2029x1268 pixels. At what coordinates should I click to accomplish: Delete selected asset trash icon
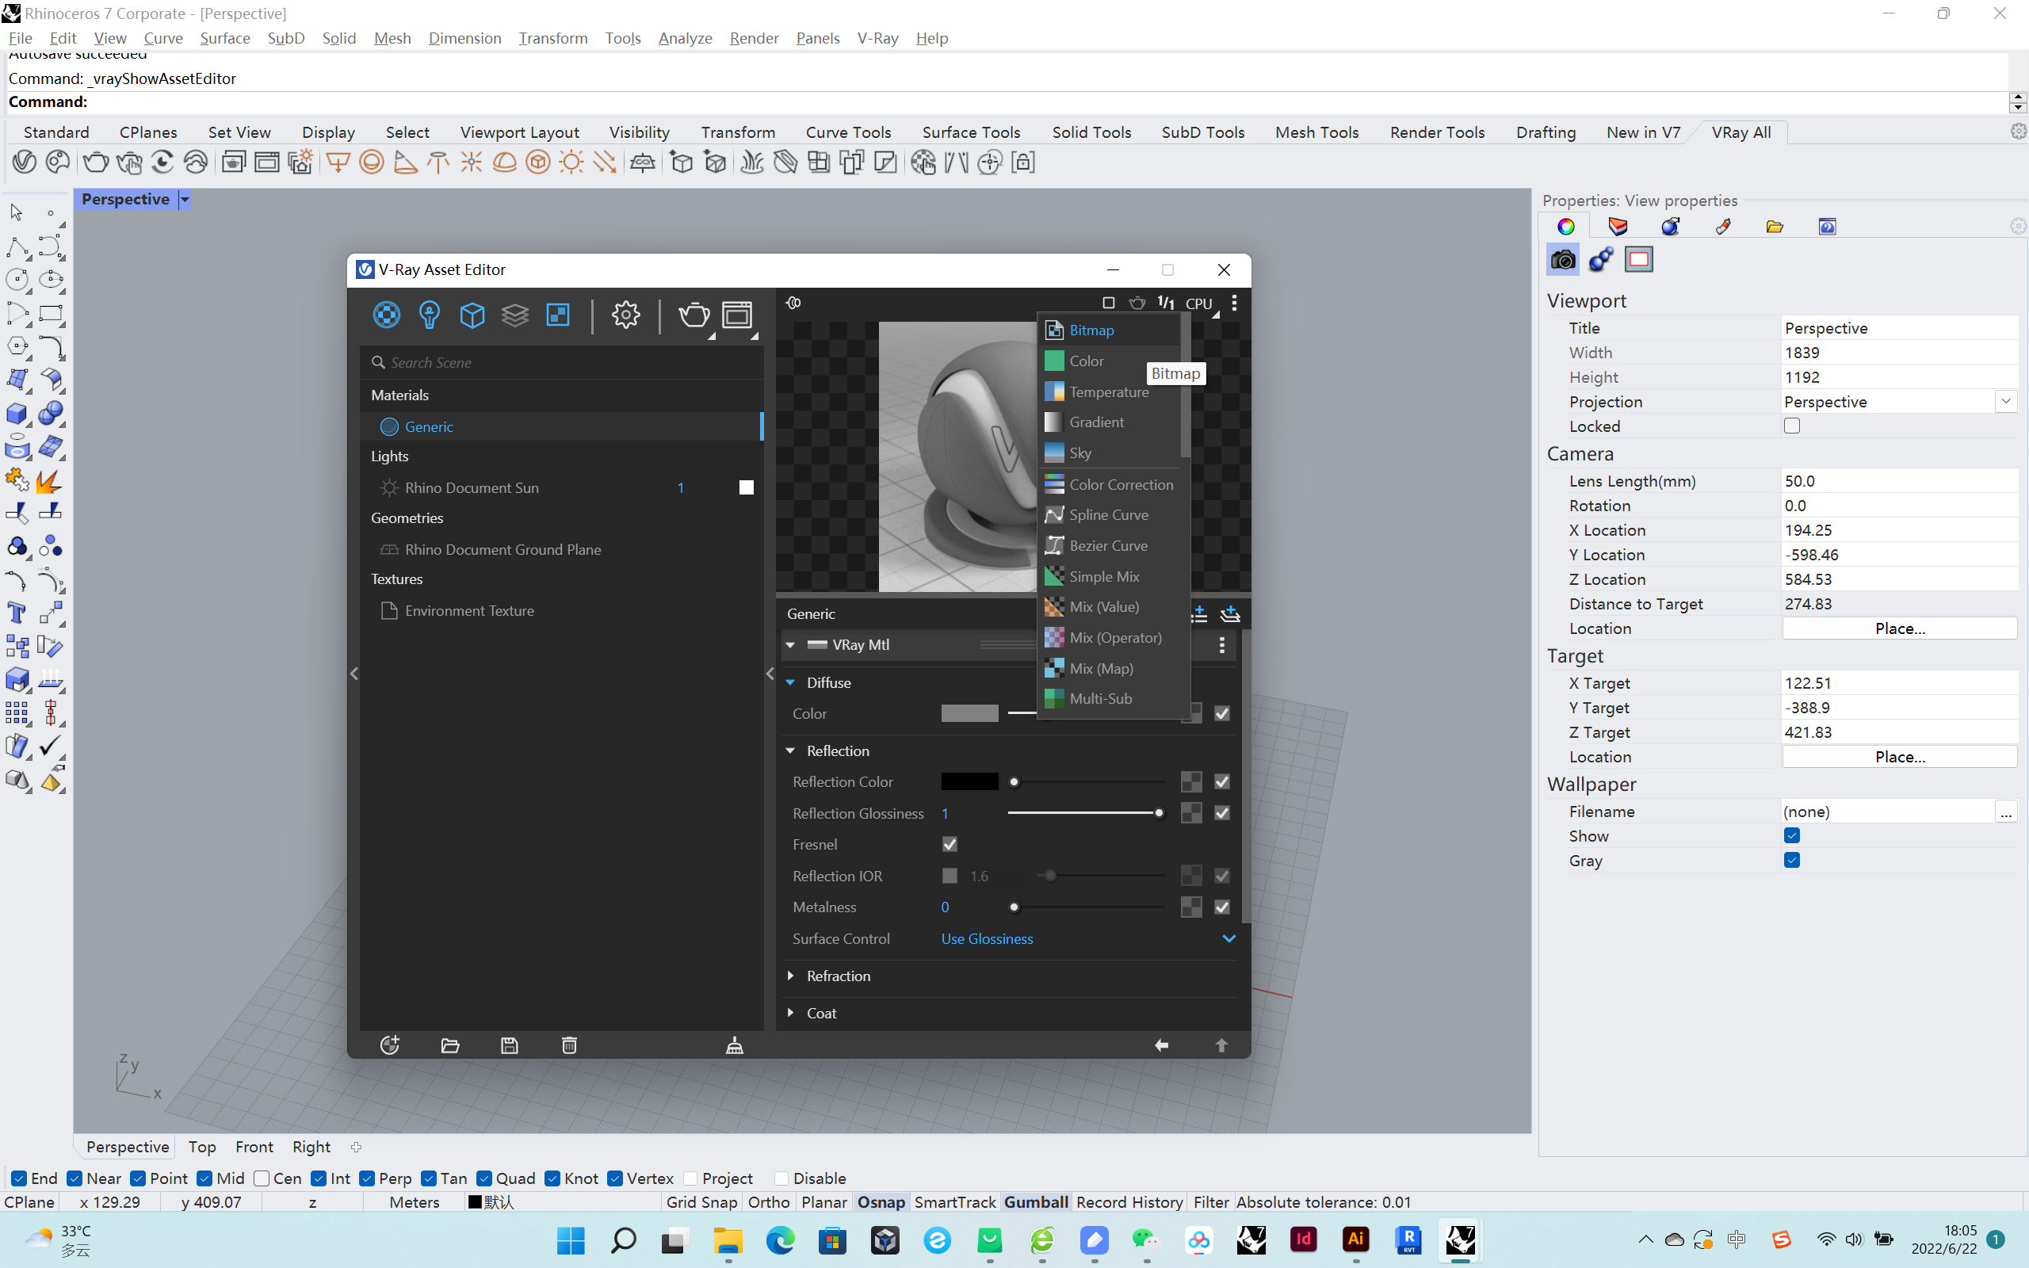tap(569, 1045)
